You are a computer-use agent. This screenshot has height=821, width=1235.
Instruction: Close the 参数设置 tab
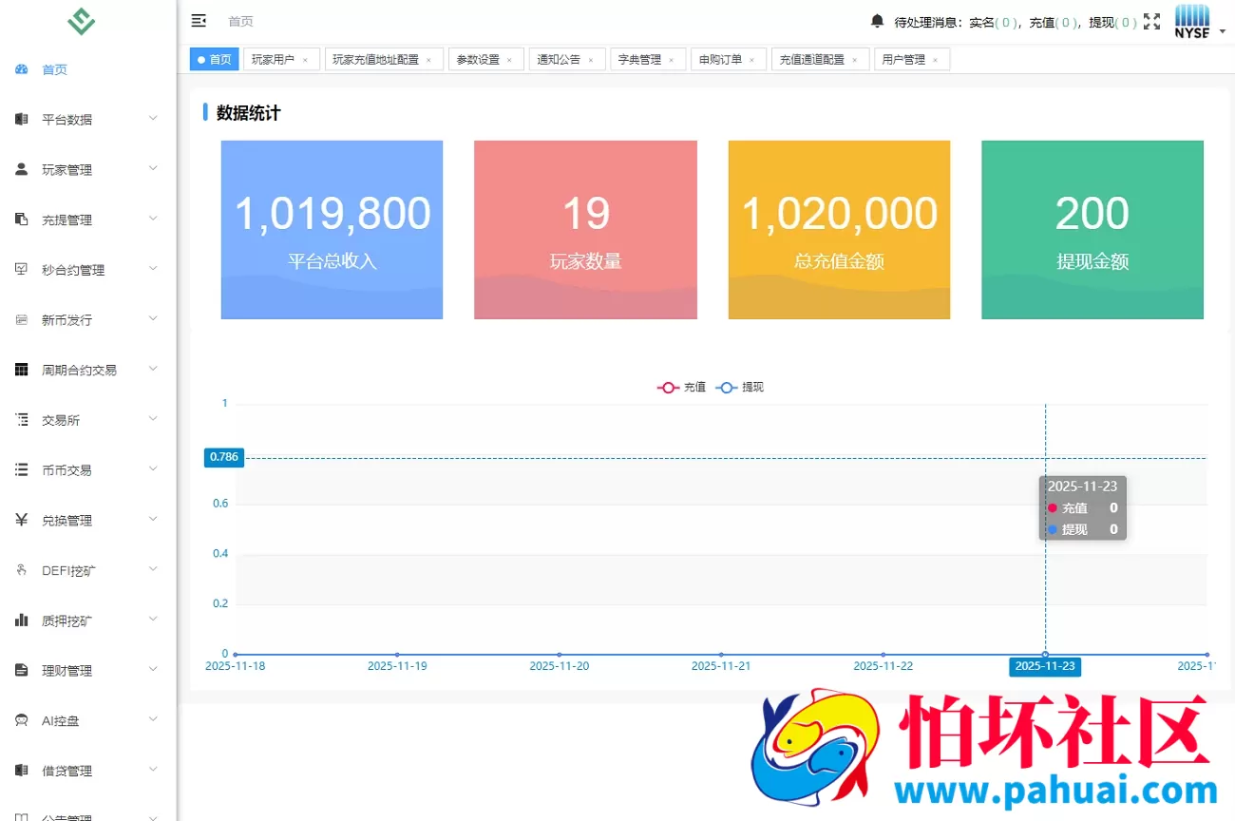click(x=509, y=60)
